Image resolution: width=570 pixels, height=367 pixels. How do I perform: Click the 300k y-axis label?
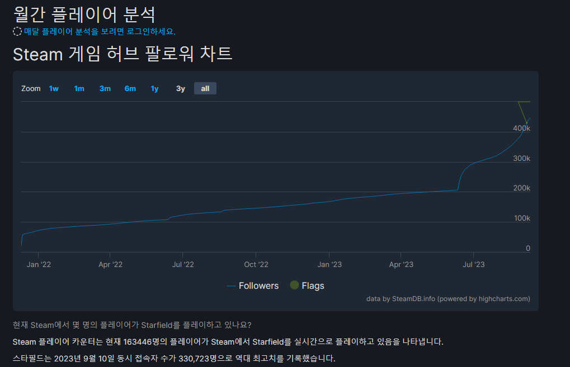(522, 158)
